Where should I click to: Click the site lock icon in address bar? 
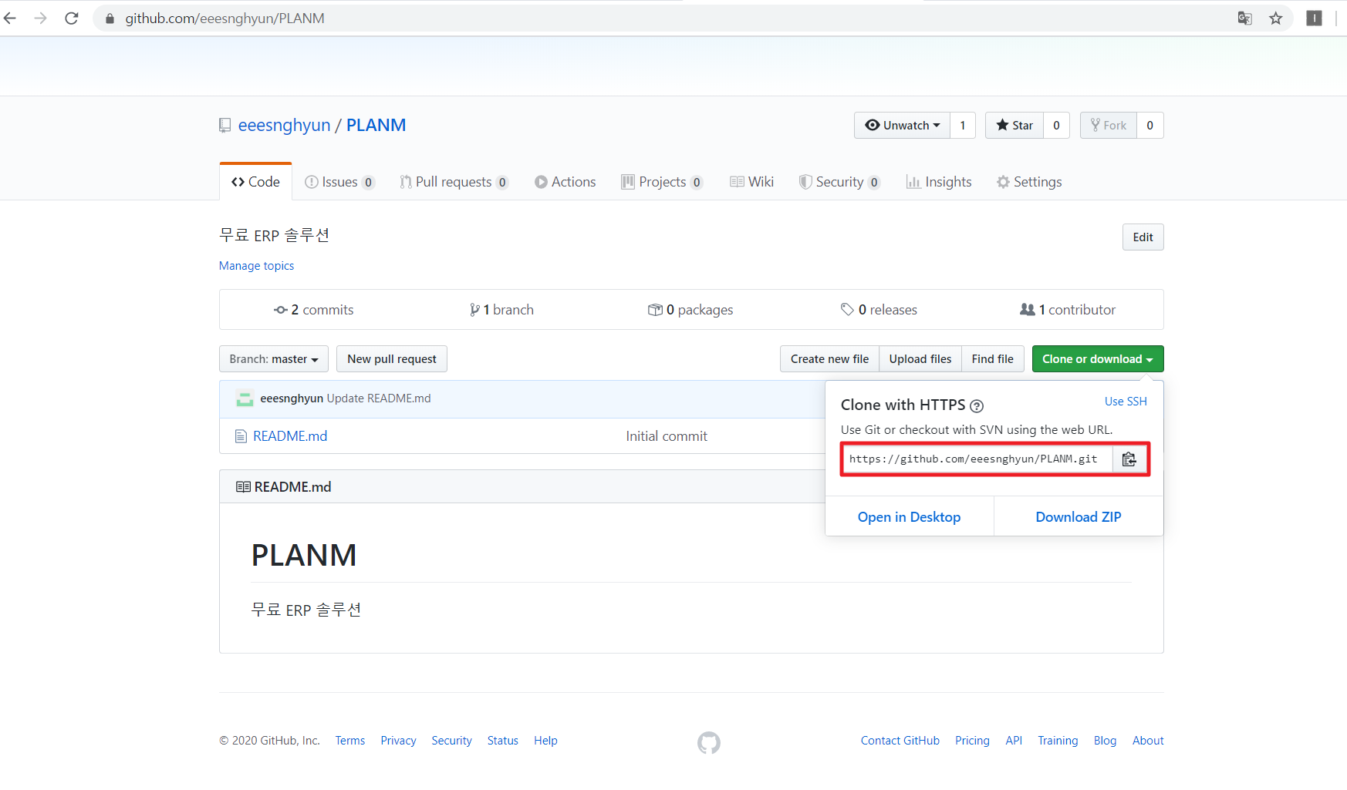click(110, 18)
